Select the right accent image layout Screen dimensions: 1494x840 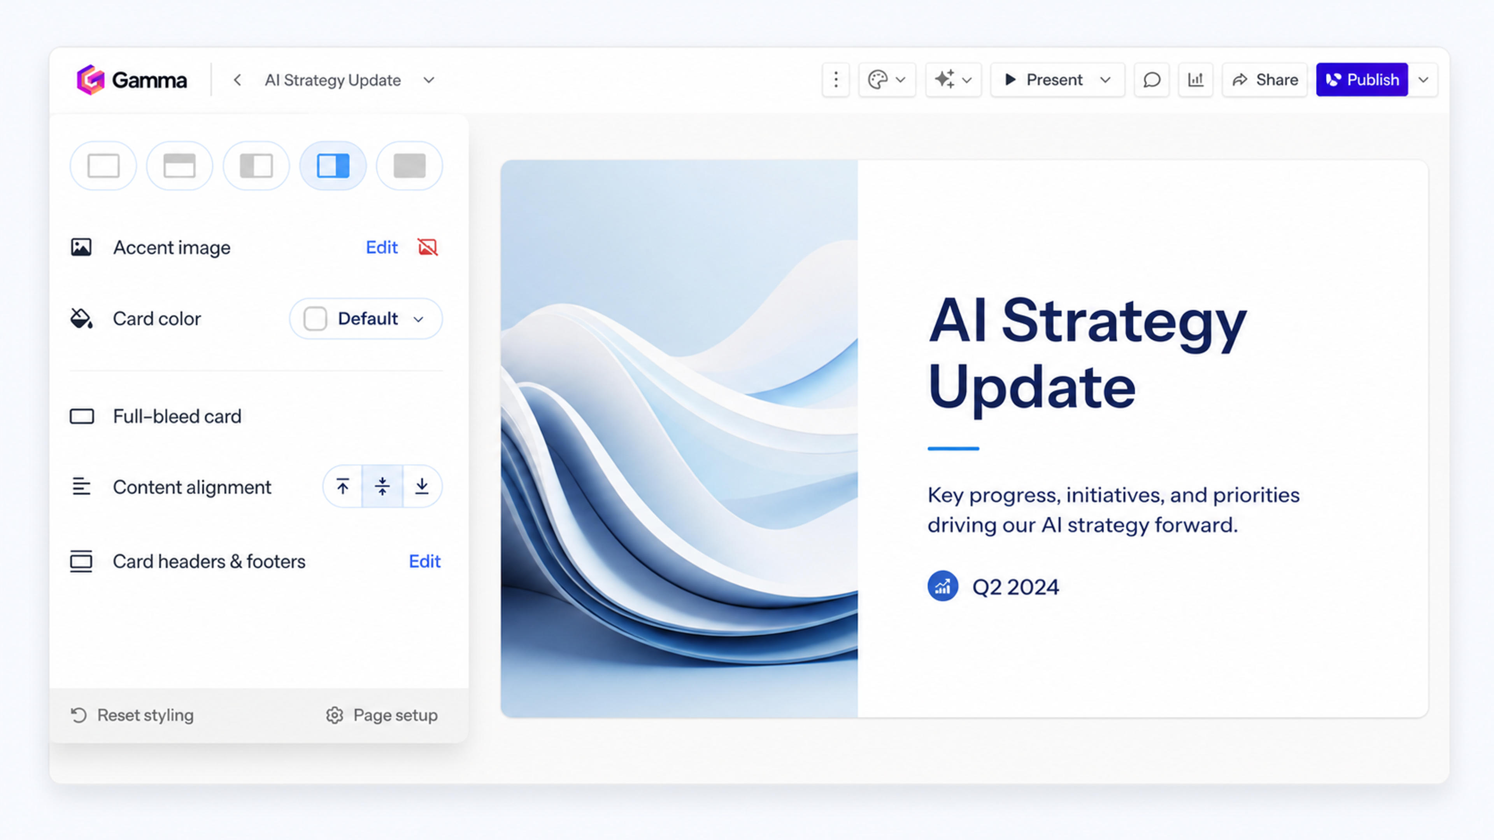333,166
